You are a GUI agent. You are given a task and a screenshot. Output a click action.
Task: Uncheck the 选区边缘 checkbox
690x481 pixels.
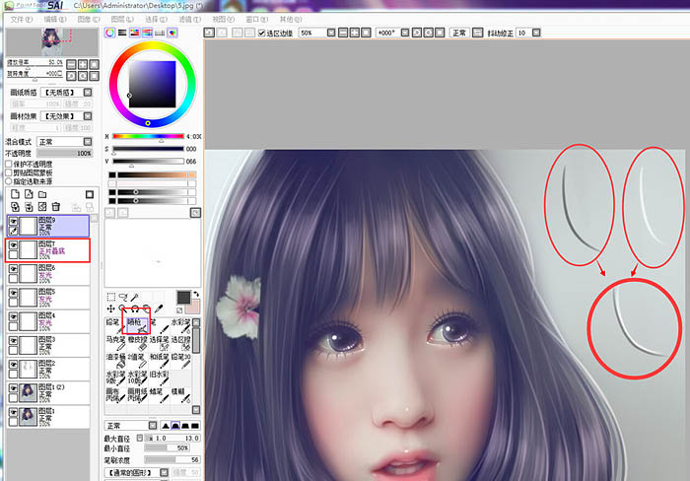pos(261,33)
